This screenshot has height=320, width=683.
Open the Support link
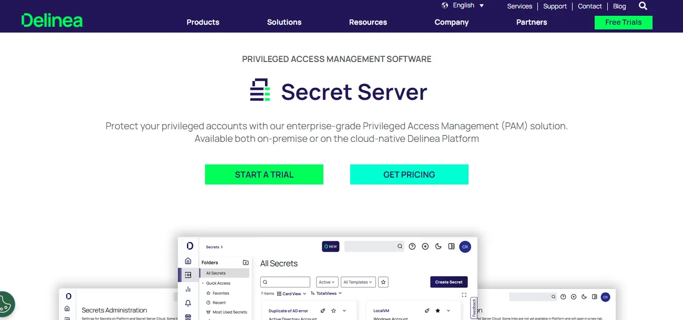555,6
